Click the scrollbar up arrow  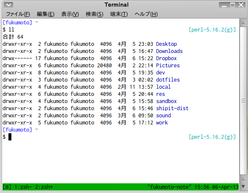pos(243,24)
